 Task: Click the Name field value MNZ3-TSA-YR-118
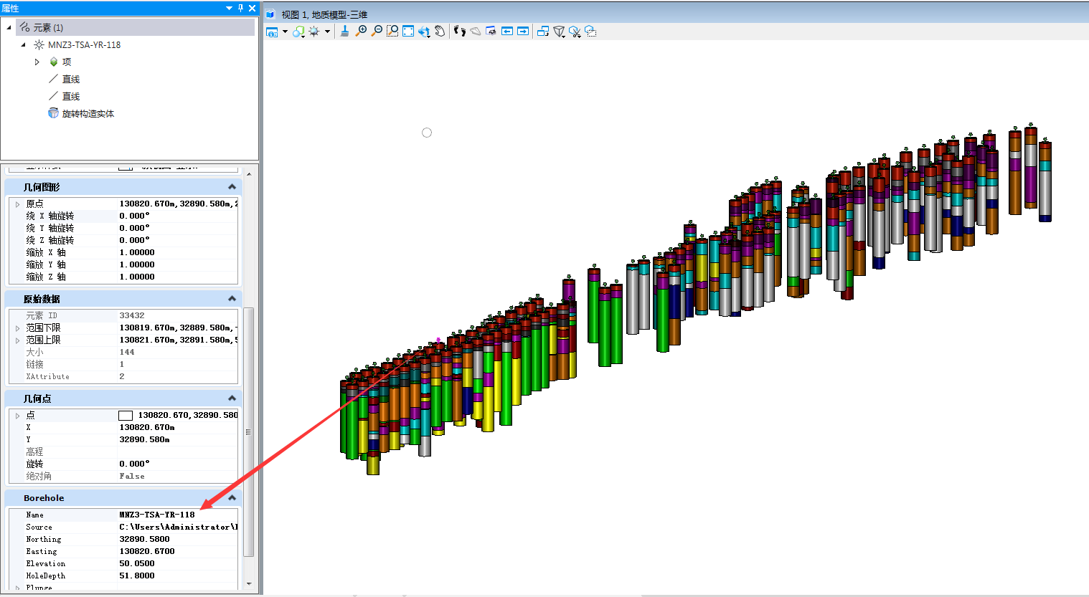pos(157,515)
